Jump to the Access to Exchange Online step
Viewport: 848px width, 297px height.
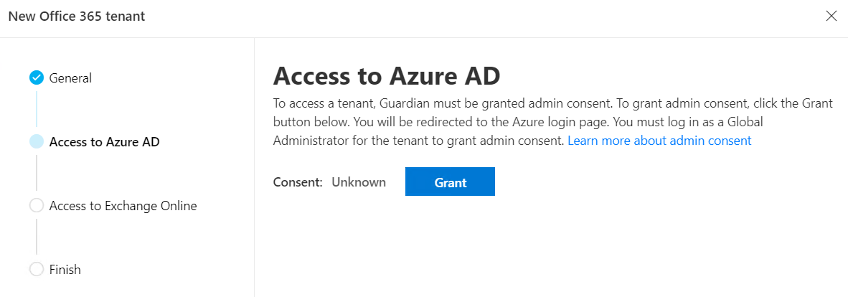pyautogui.click(x=123, y=206)
